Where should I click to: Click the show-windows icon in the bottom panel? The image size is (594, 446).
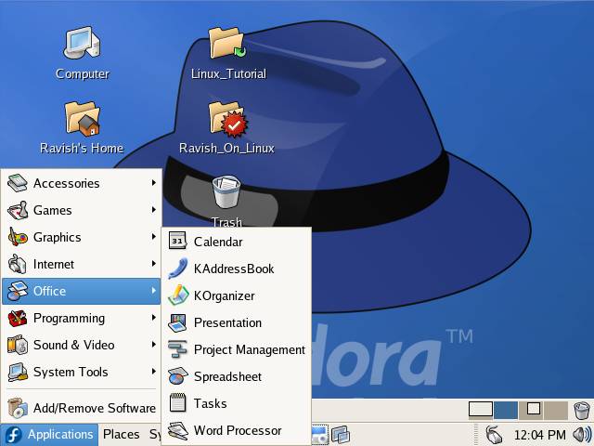pyautogui.click(x=341, y=434)
